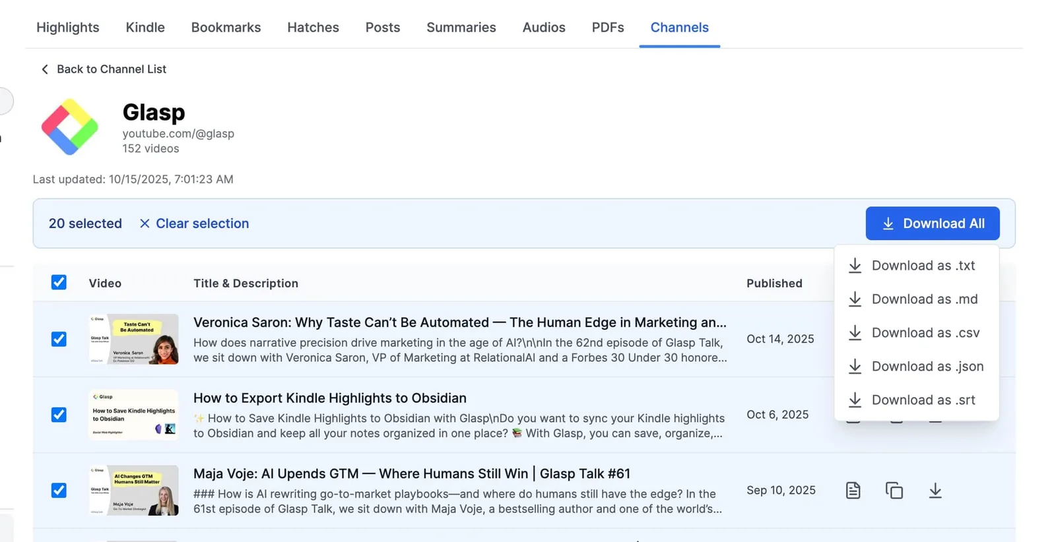Select Download as .csv from menu
Screen dimensions: 1056x542
pyautogui.click(x=916, y=333)
